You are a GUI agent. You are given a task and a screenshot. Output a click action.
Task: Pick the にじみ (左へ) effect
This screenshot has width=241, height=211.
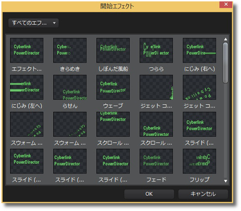tap(27, 87)
